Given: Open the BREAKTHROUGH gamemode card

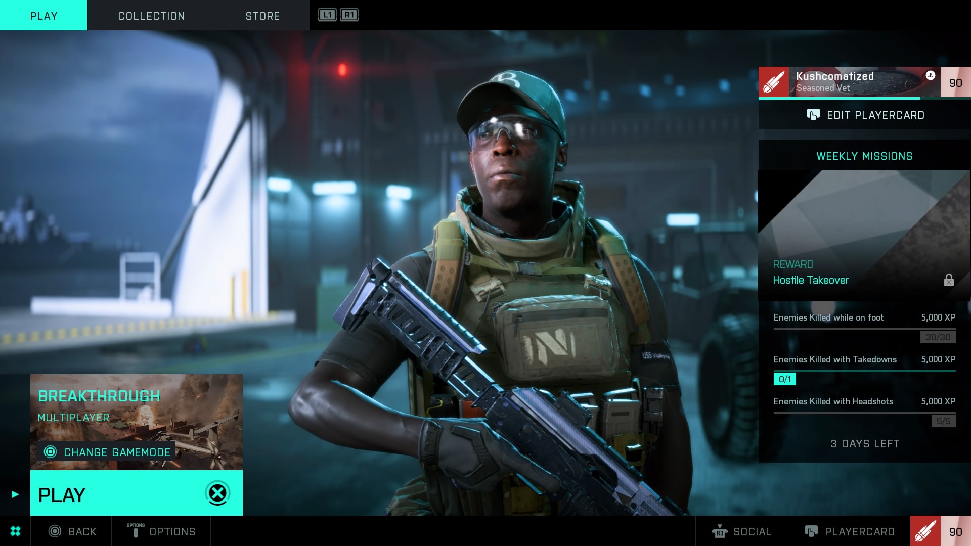Looking at the screenshot, I should tap(137, 422).
